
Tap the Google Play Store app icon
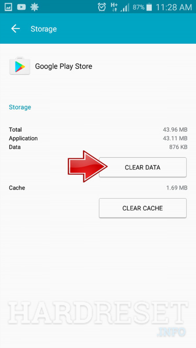pyautogui.click(x=20, y=66)
